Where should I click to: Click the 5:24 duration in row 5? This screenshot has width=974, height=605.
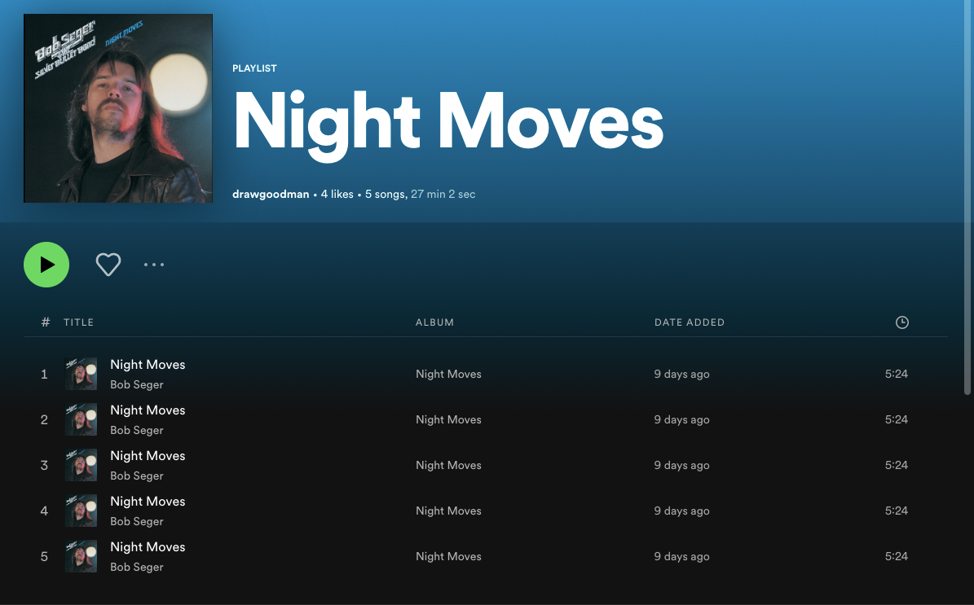click(x=897, y=556)
